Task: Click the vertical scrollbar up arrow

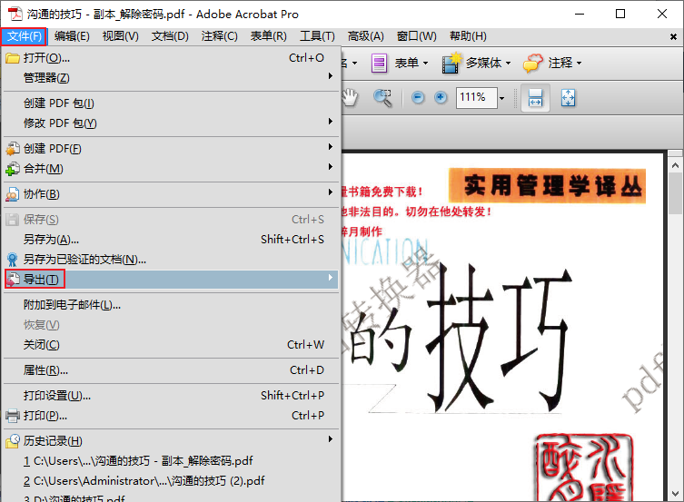Action: point(675,165)
